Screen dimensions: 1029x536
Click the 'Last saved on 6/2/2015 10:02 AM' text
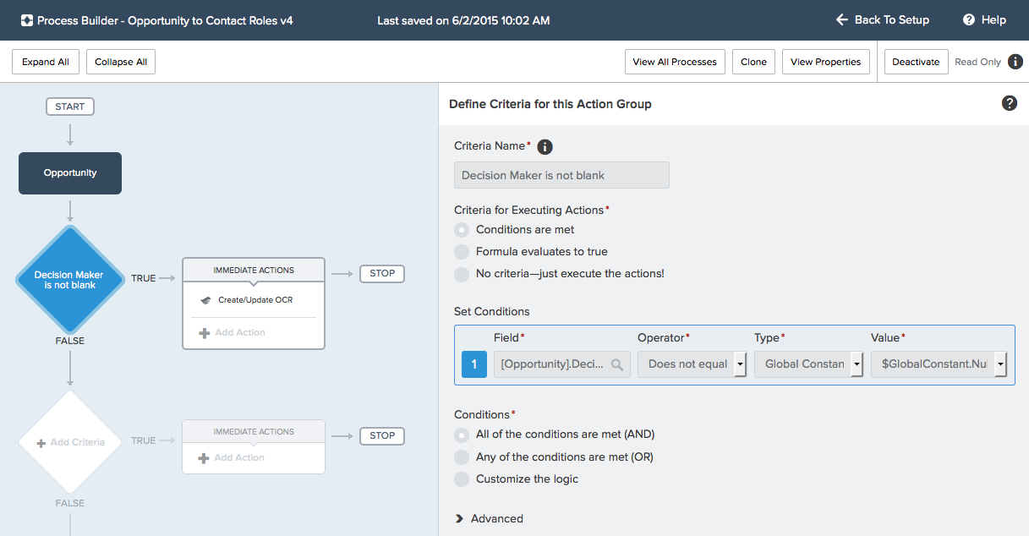(463, 20)
